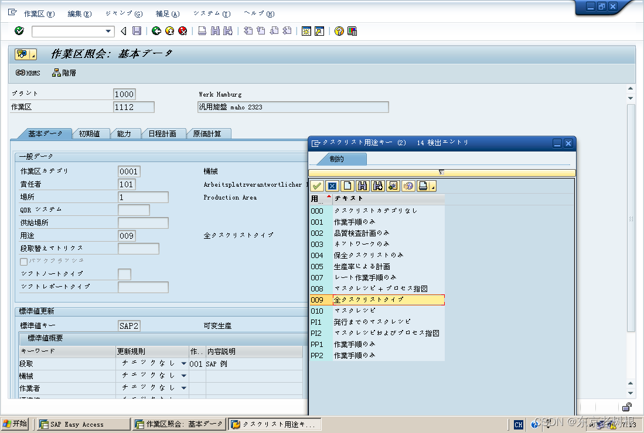Click the Back green arrow icon
Image resolution: width=644 pixels, height=433 pixels.
point(155,31)
